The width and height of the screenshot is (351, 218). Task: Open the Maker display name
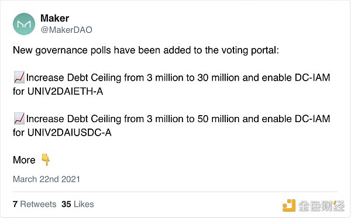[x=54, y=18]
